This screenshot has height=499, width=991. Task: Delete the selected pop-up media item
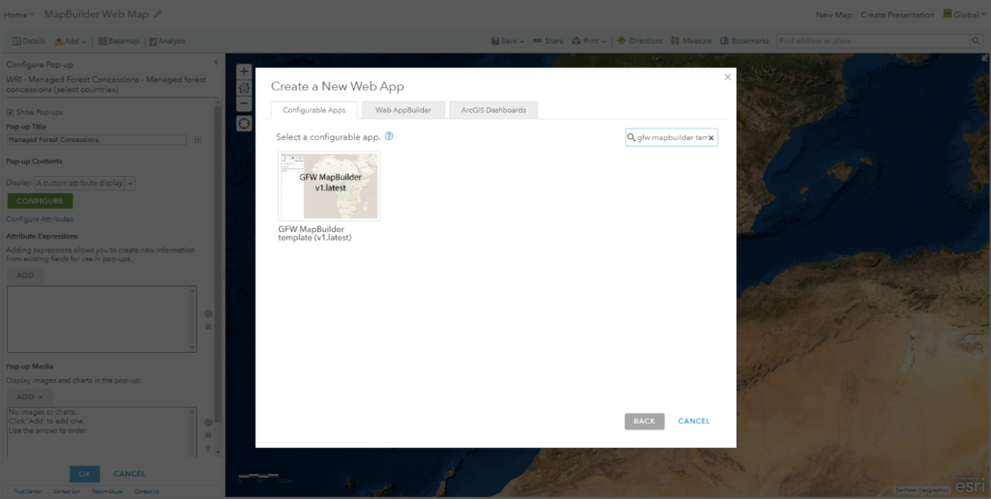point(208,435)
